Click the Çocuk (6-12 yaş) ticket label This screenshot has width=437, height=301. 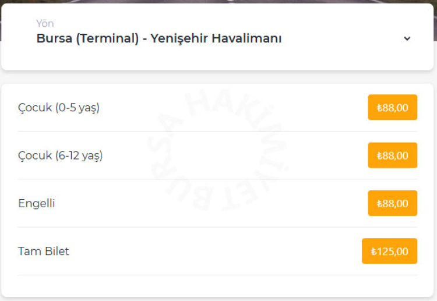(60, 155)
